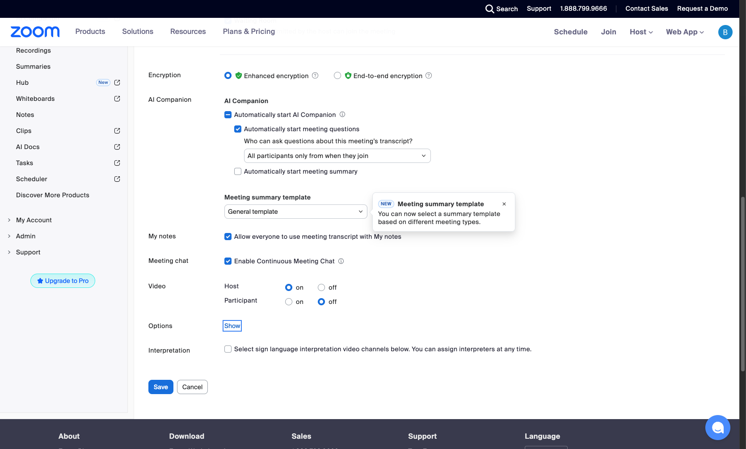The image size is (746, 449).
Task: Open Plans & Pricing
Action: (249, 32)
